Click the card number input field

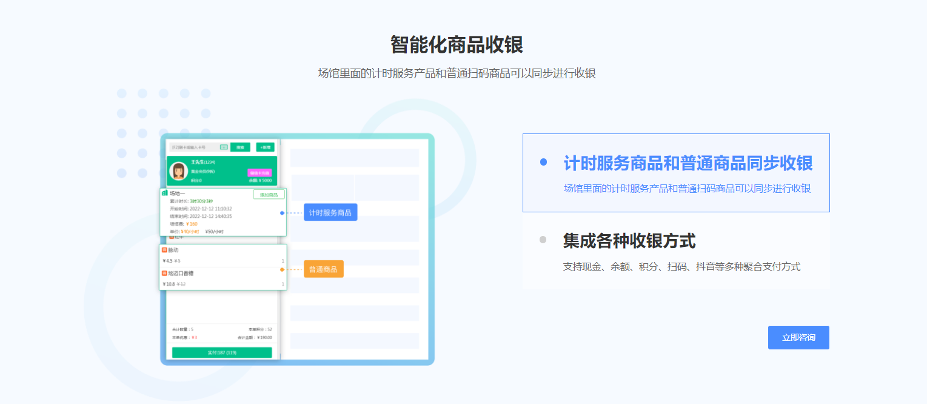coord(188,147)
